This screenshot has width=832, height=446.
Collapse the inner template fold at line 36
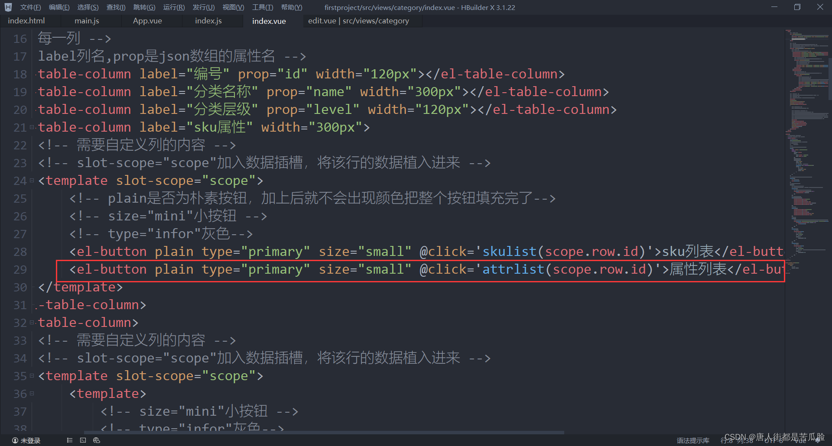pyautogui.click(x=32, y=394)
